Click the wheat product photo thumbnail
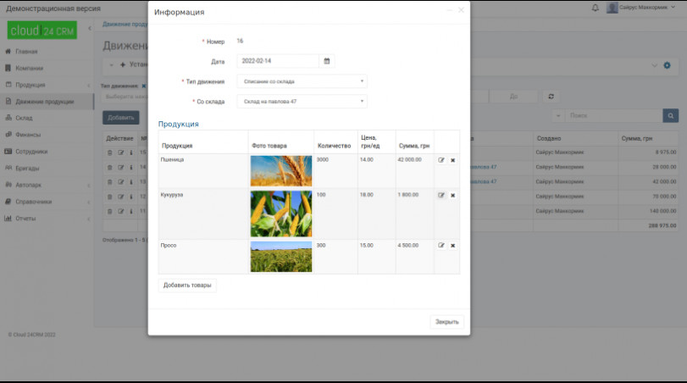The height and width of the screenshot is (383, 687). click(x=280, y=171)
